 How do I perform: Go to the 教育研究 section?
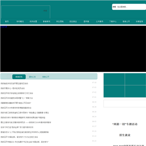(47, 21)
